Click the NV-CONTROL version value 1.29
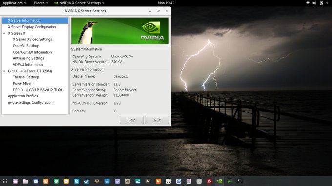Screen dimensions: 332x186 (x=117, y=103)
